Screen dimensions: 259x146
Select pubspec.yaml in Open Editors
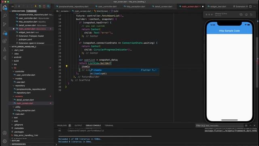click(x=25, y=40)
